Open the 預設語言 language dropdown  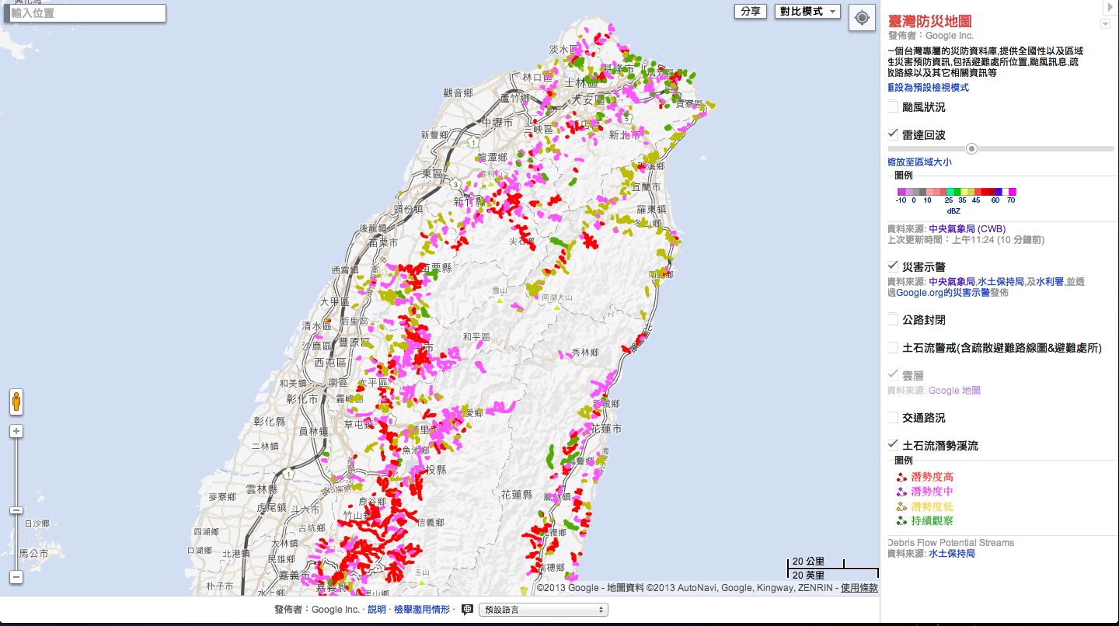[x=543, y=610]
